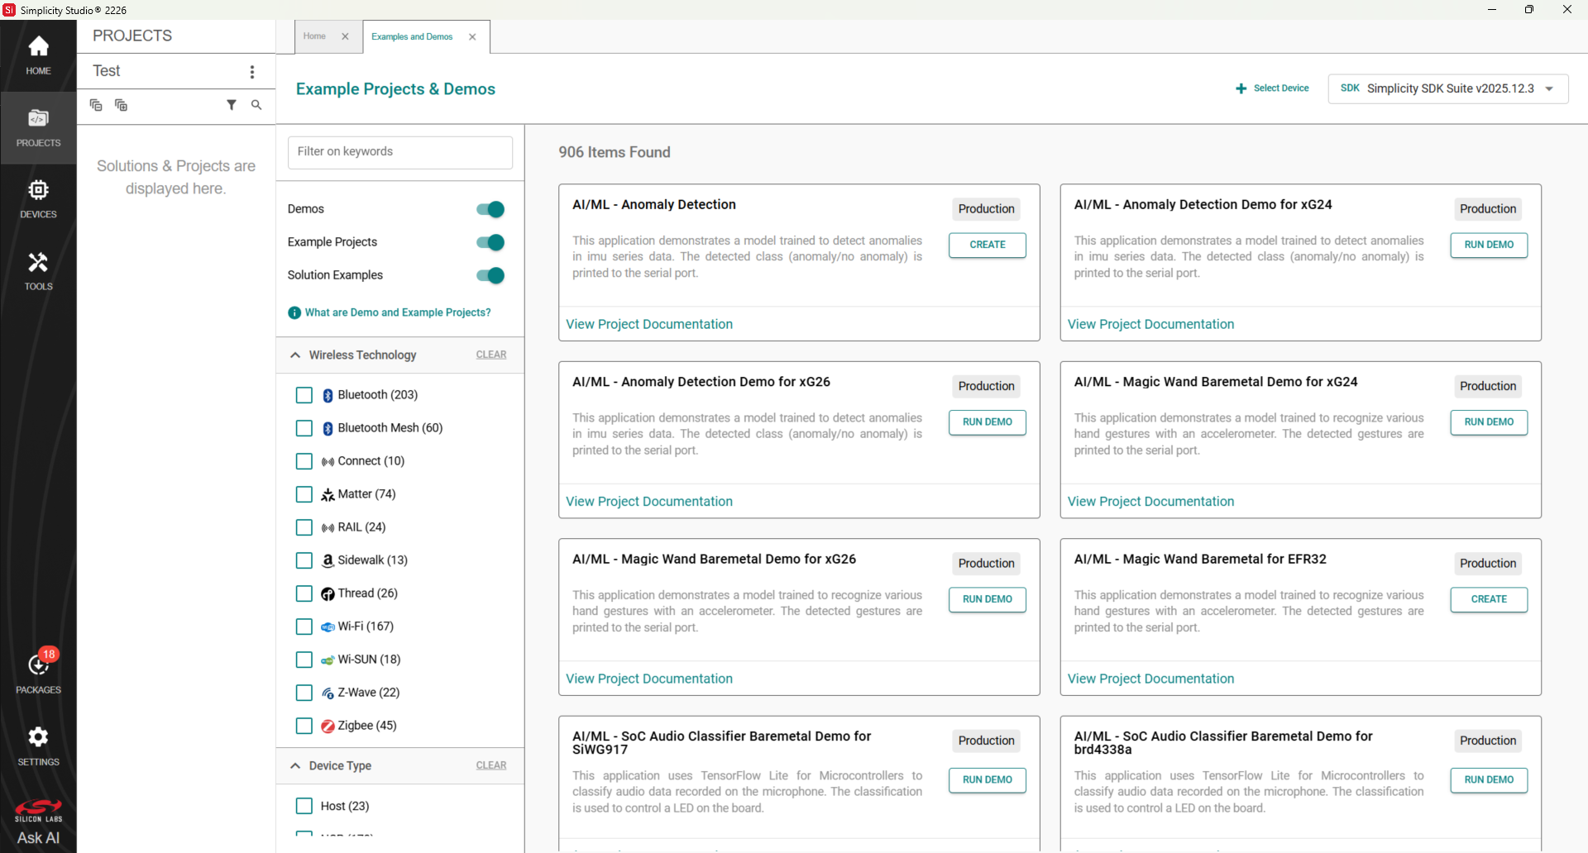The image size is (1588, 853).
Task: Click the projects filter funnel icon
Action: pyautogui.click(x=232, y=105)
